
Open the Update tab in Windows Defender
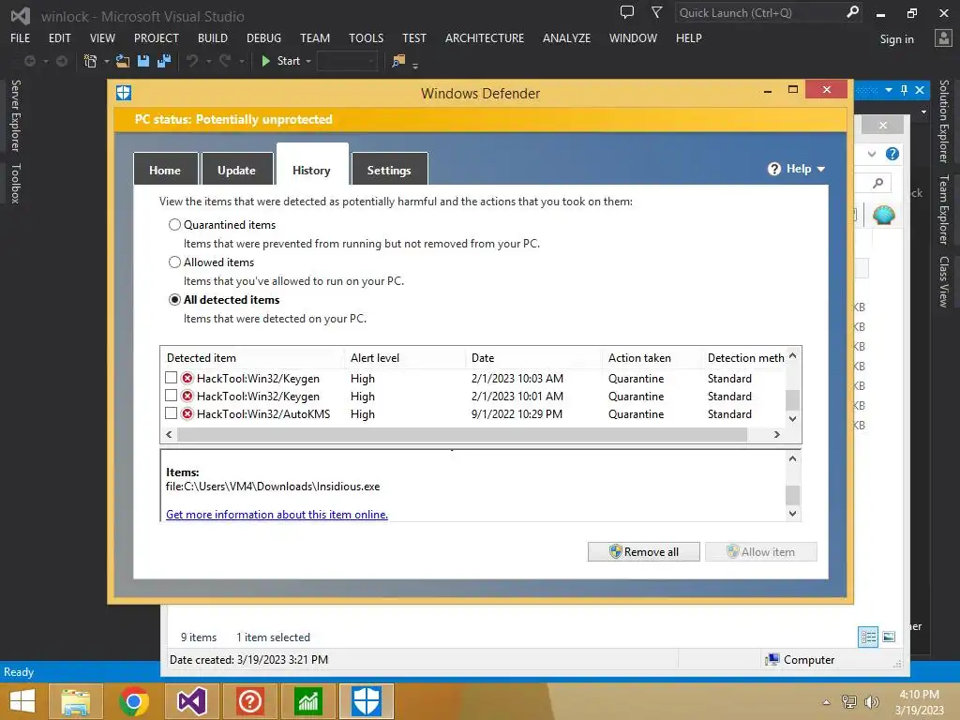(237, 169)
